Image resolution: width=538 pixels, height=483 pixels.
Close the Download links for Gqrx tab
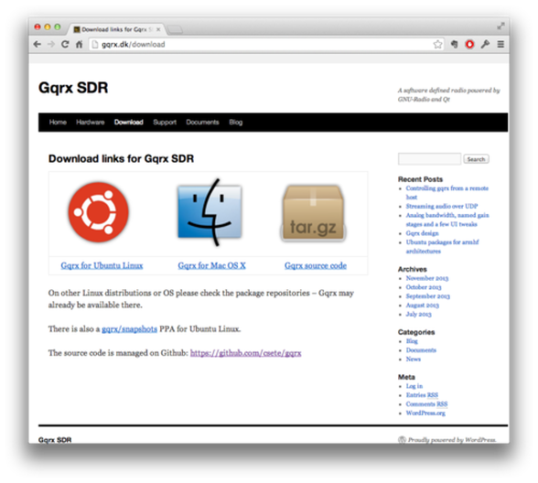[x=158, y=29]
